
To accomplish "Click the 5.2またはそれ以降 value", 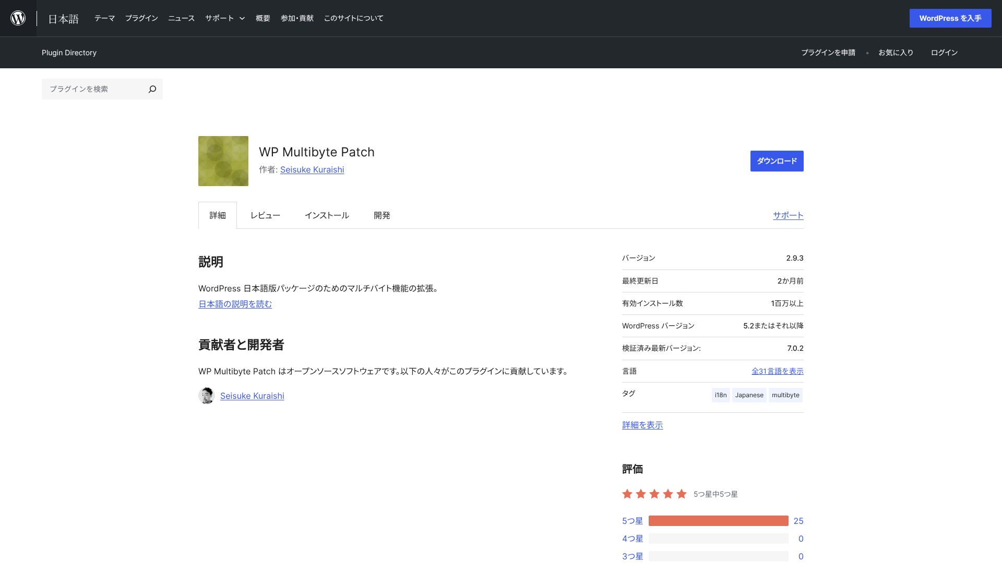I will [x=773, y=326].
